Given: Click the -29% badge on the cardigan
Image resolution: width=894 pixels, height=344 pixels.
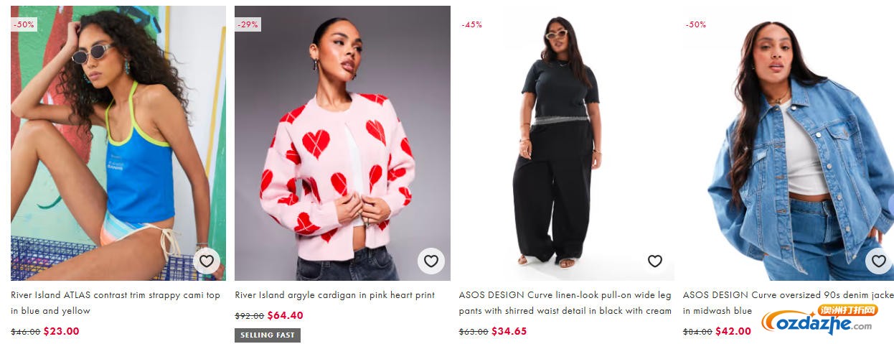Looking at the screenshot, I should tap(248, 24).
